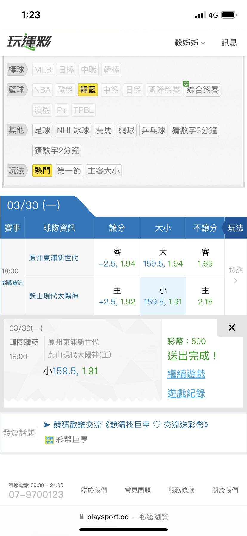
Task: Choose MLB league filter
Action: click(x=43, y=70)
